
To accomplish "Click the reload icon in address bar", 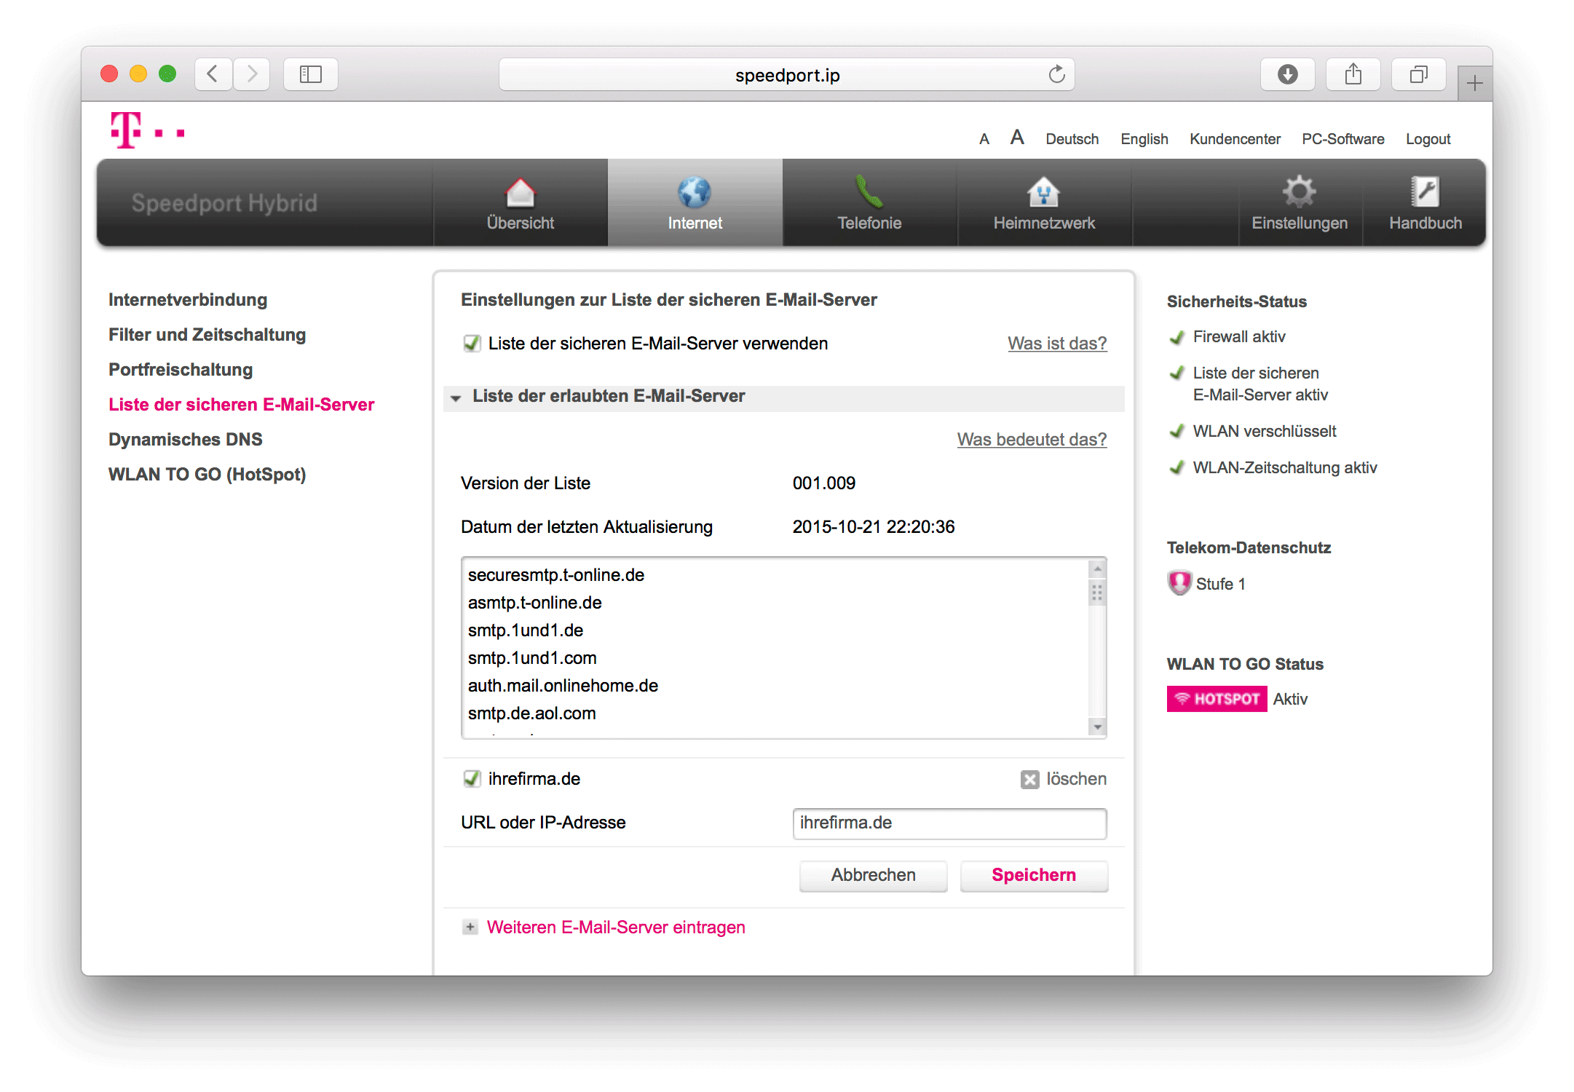I will coord(1056,74).
